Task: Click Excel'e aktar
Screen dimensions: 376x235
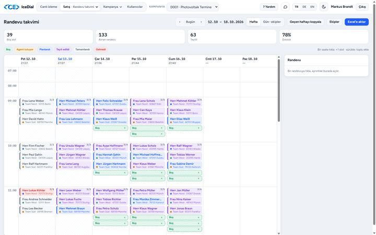Action: (357, 22)
